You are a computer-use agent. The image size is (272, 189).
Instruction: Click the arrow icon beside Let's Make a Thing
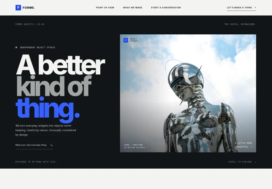(255, 7)
